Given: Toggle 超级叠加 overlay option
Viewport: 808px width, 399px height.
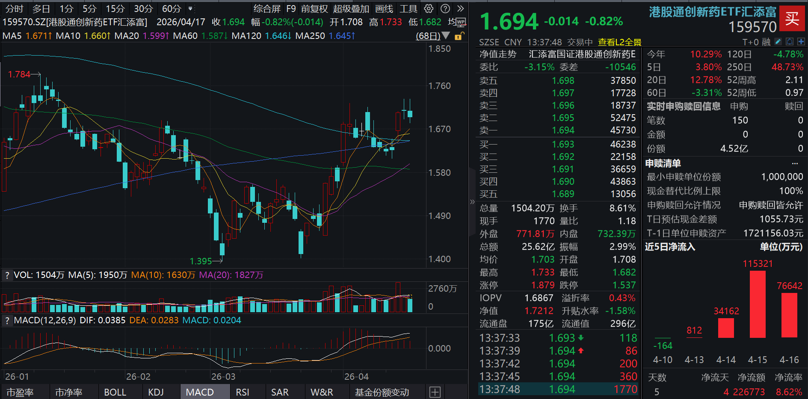Looking at the screenshot, I should click(x=351, y=9).
